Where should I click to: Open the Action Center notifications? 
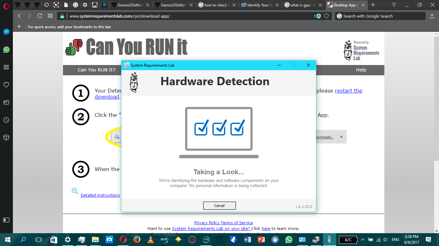(x=428, y=239)
